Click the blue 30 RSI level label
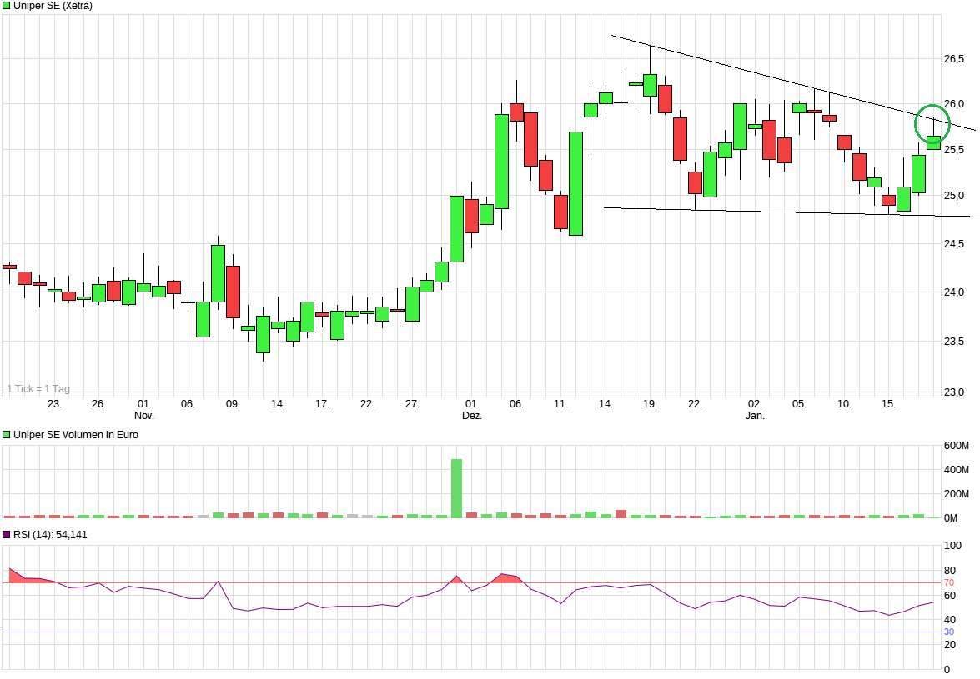The width and height of the screenshot is (980, 679). click(x=949, y=632)
